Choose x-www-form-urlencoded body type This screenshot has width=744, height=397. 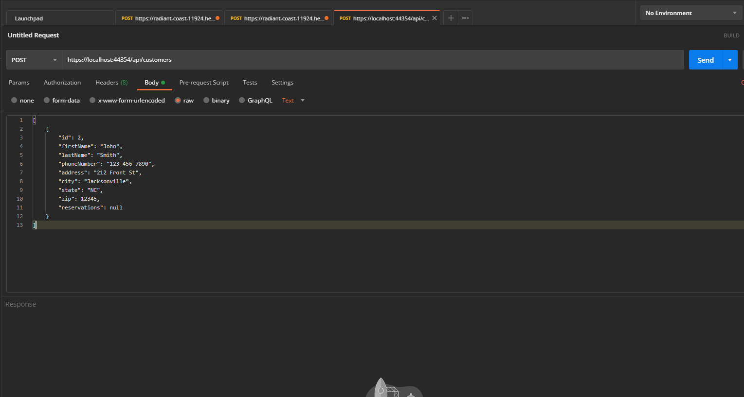(x=92, y=101)
